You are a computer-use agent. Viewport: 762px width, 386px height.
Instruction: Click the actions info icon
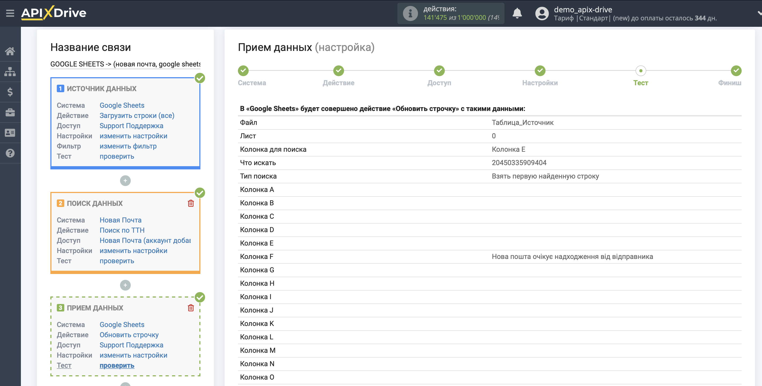pos(410,13)
